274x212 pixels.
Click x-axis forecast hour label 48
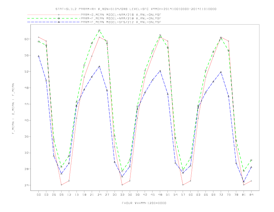pos(160,195)
